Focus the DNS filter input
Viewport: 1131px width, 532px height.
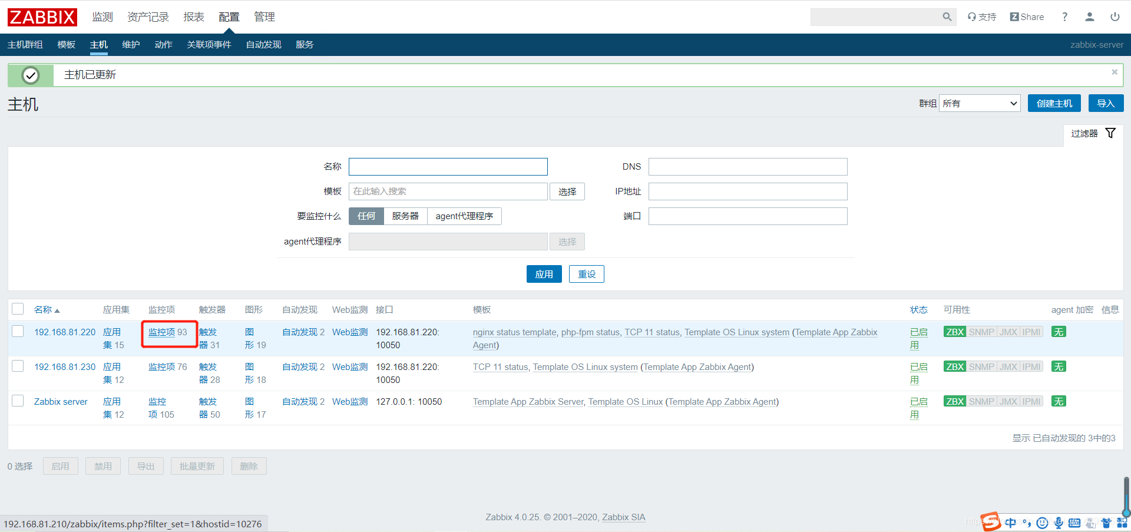[x=748, y=167]
